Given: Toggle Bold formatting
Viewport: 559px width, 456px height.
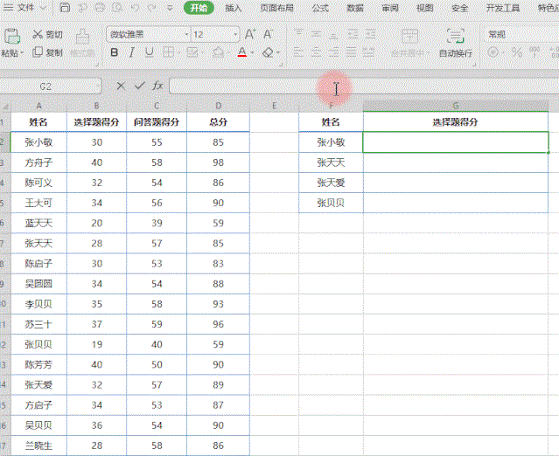Looking at the screenshot, I should click(x=114, y=52).
